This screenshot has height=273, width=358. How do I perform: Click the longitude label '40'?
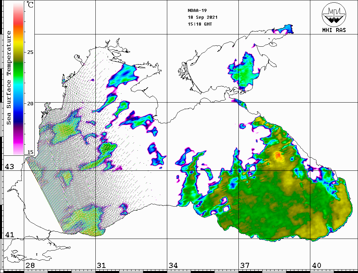[316, 266]
